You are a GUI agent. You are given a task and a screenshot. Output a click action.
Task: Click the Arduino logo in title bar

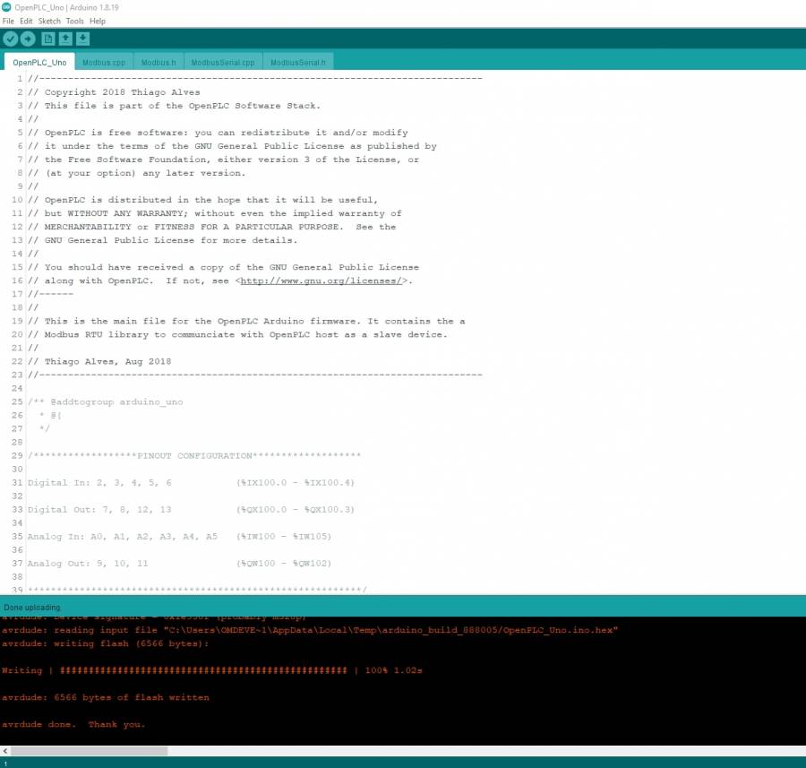(x=7, y=7)
